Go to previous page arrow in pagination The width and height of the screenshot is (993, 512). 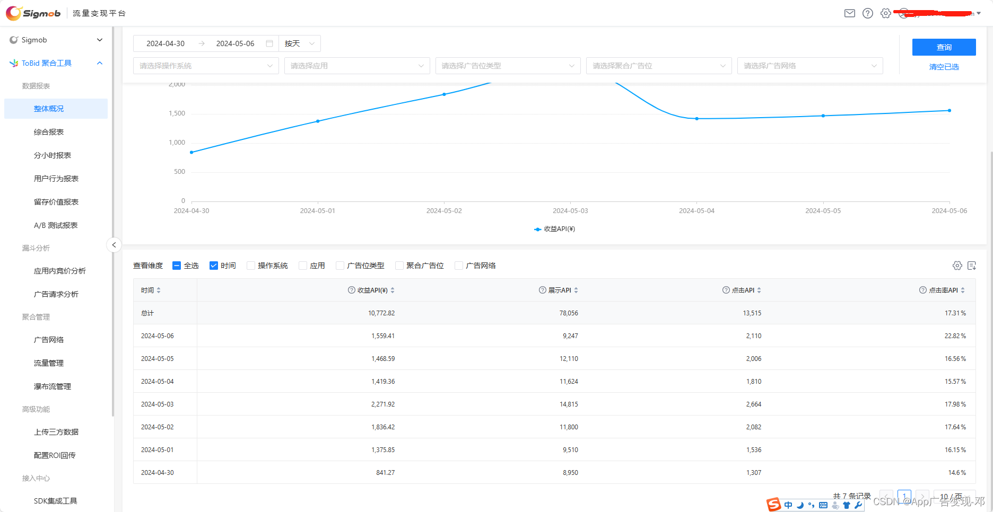(x=886, y=497)
